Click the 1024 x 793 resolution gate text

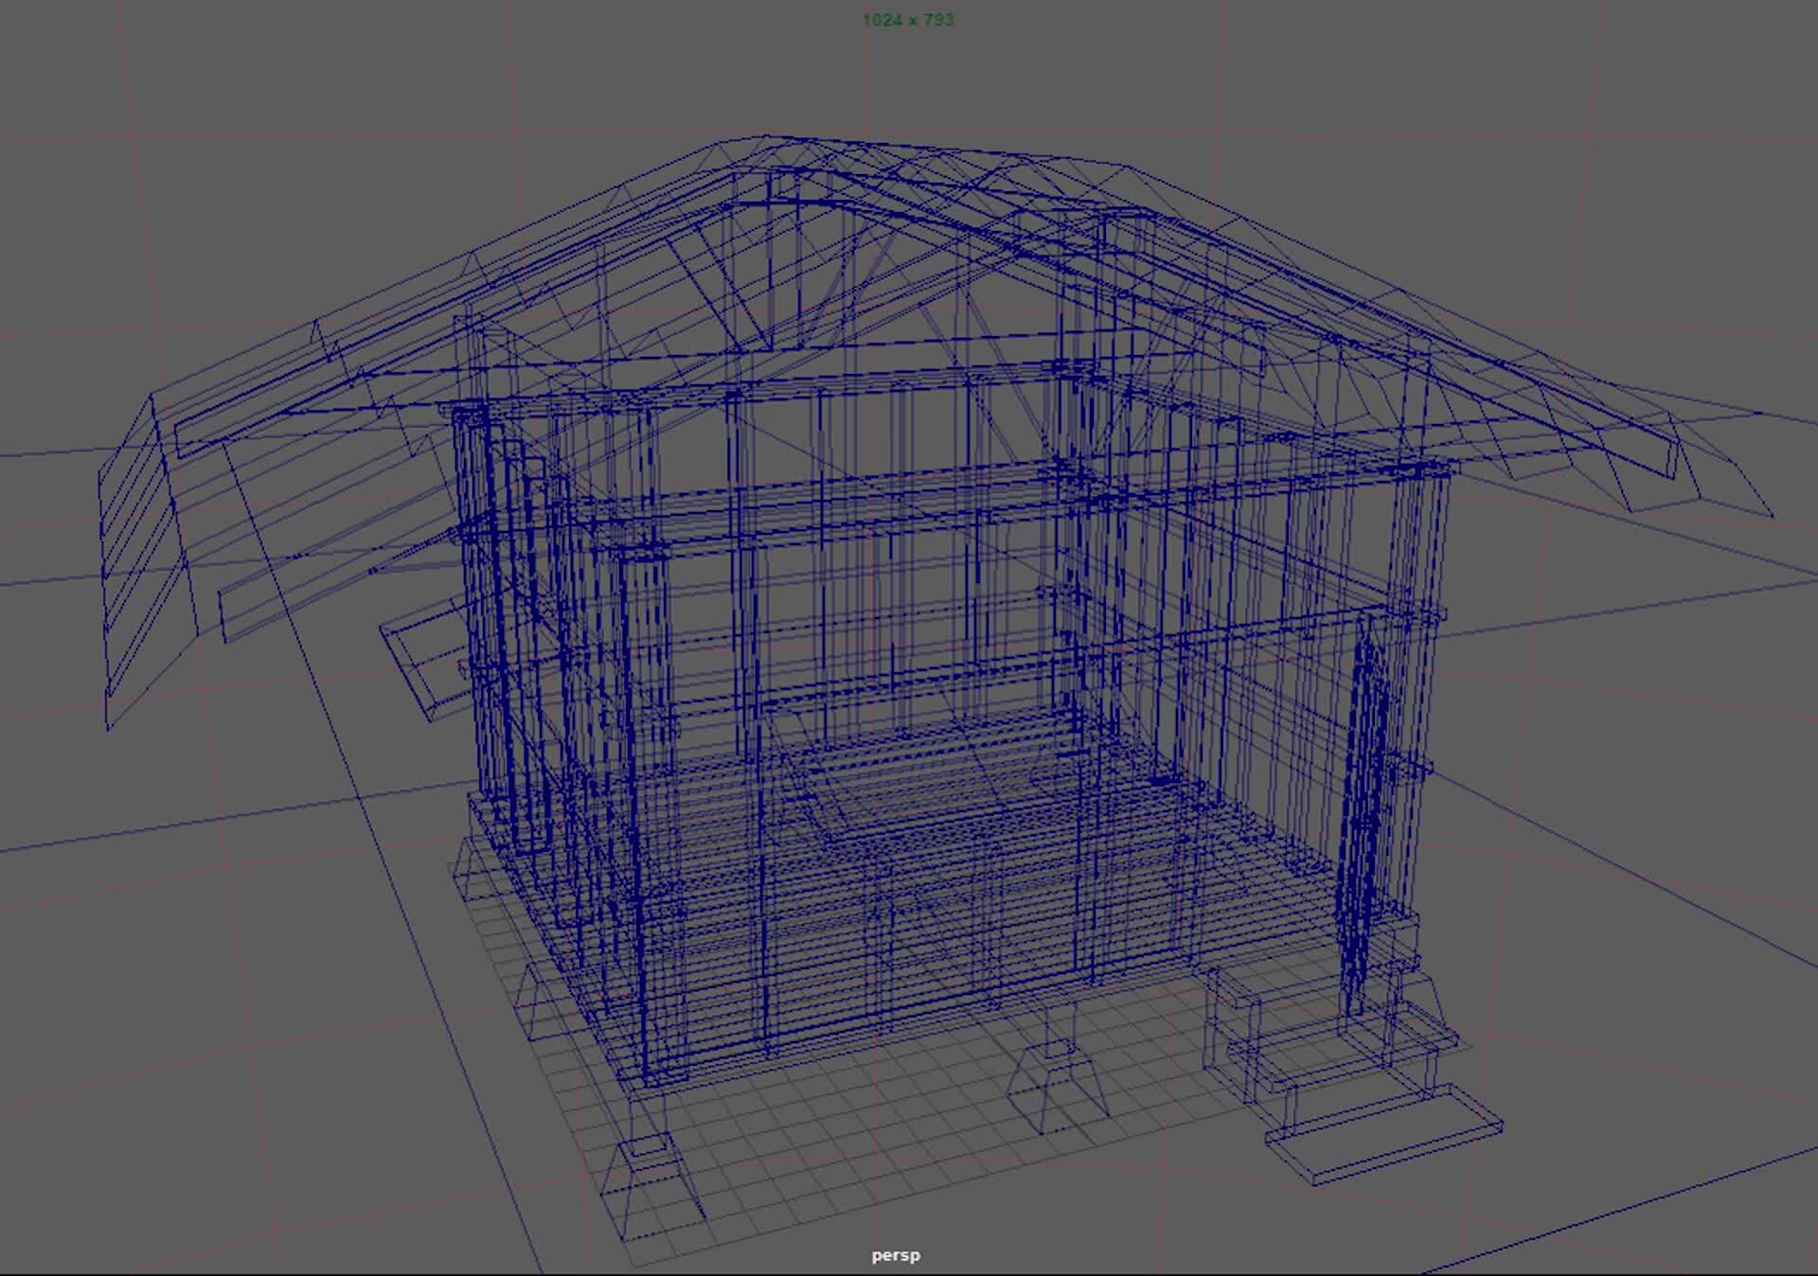click(x=910, y=20)
